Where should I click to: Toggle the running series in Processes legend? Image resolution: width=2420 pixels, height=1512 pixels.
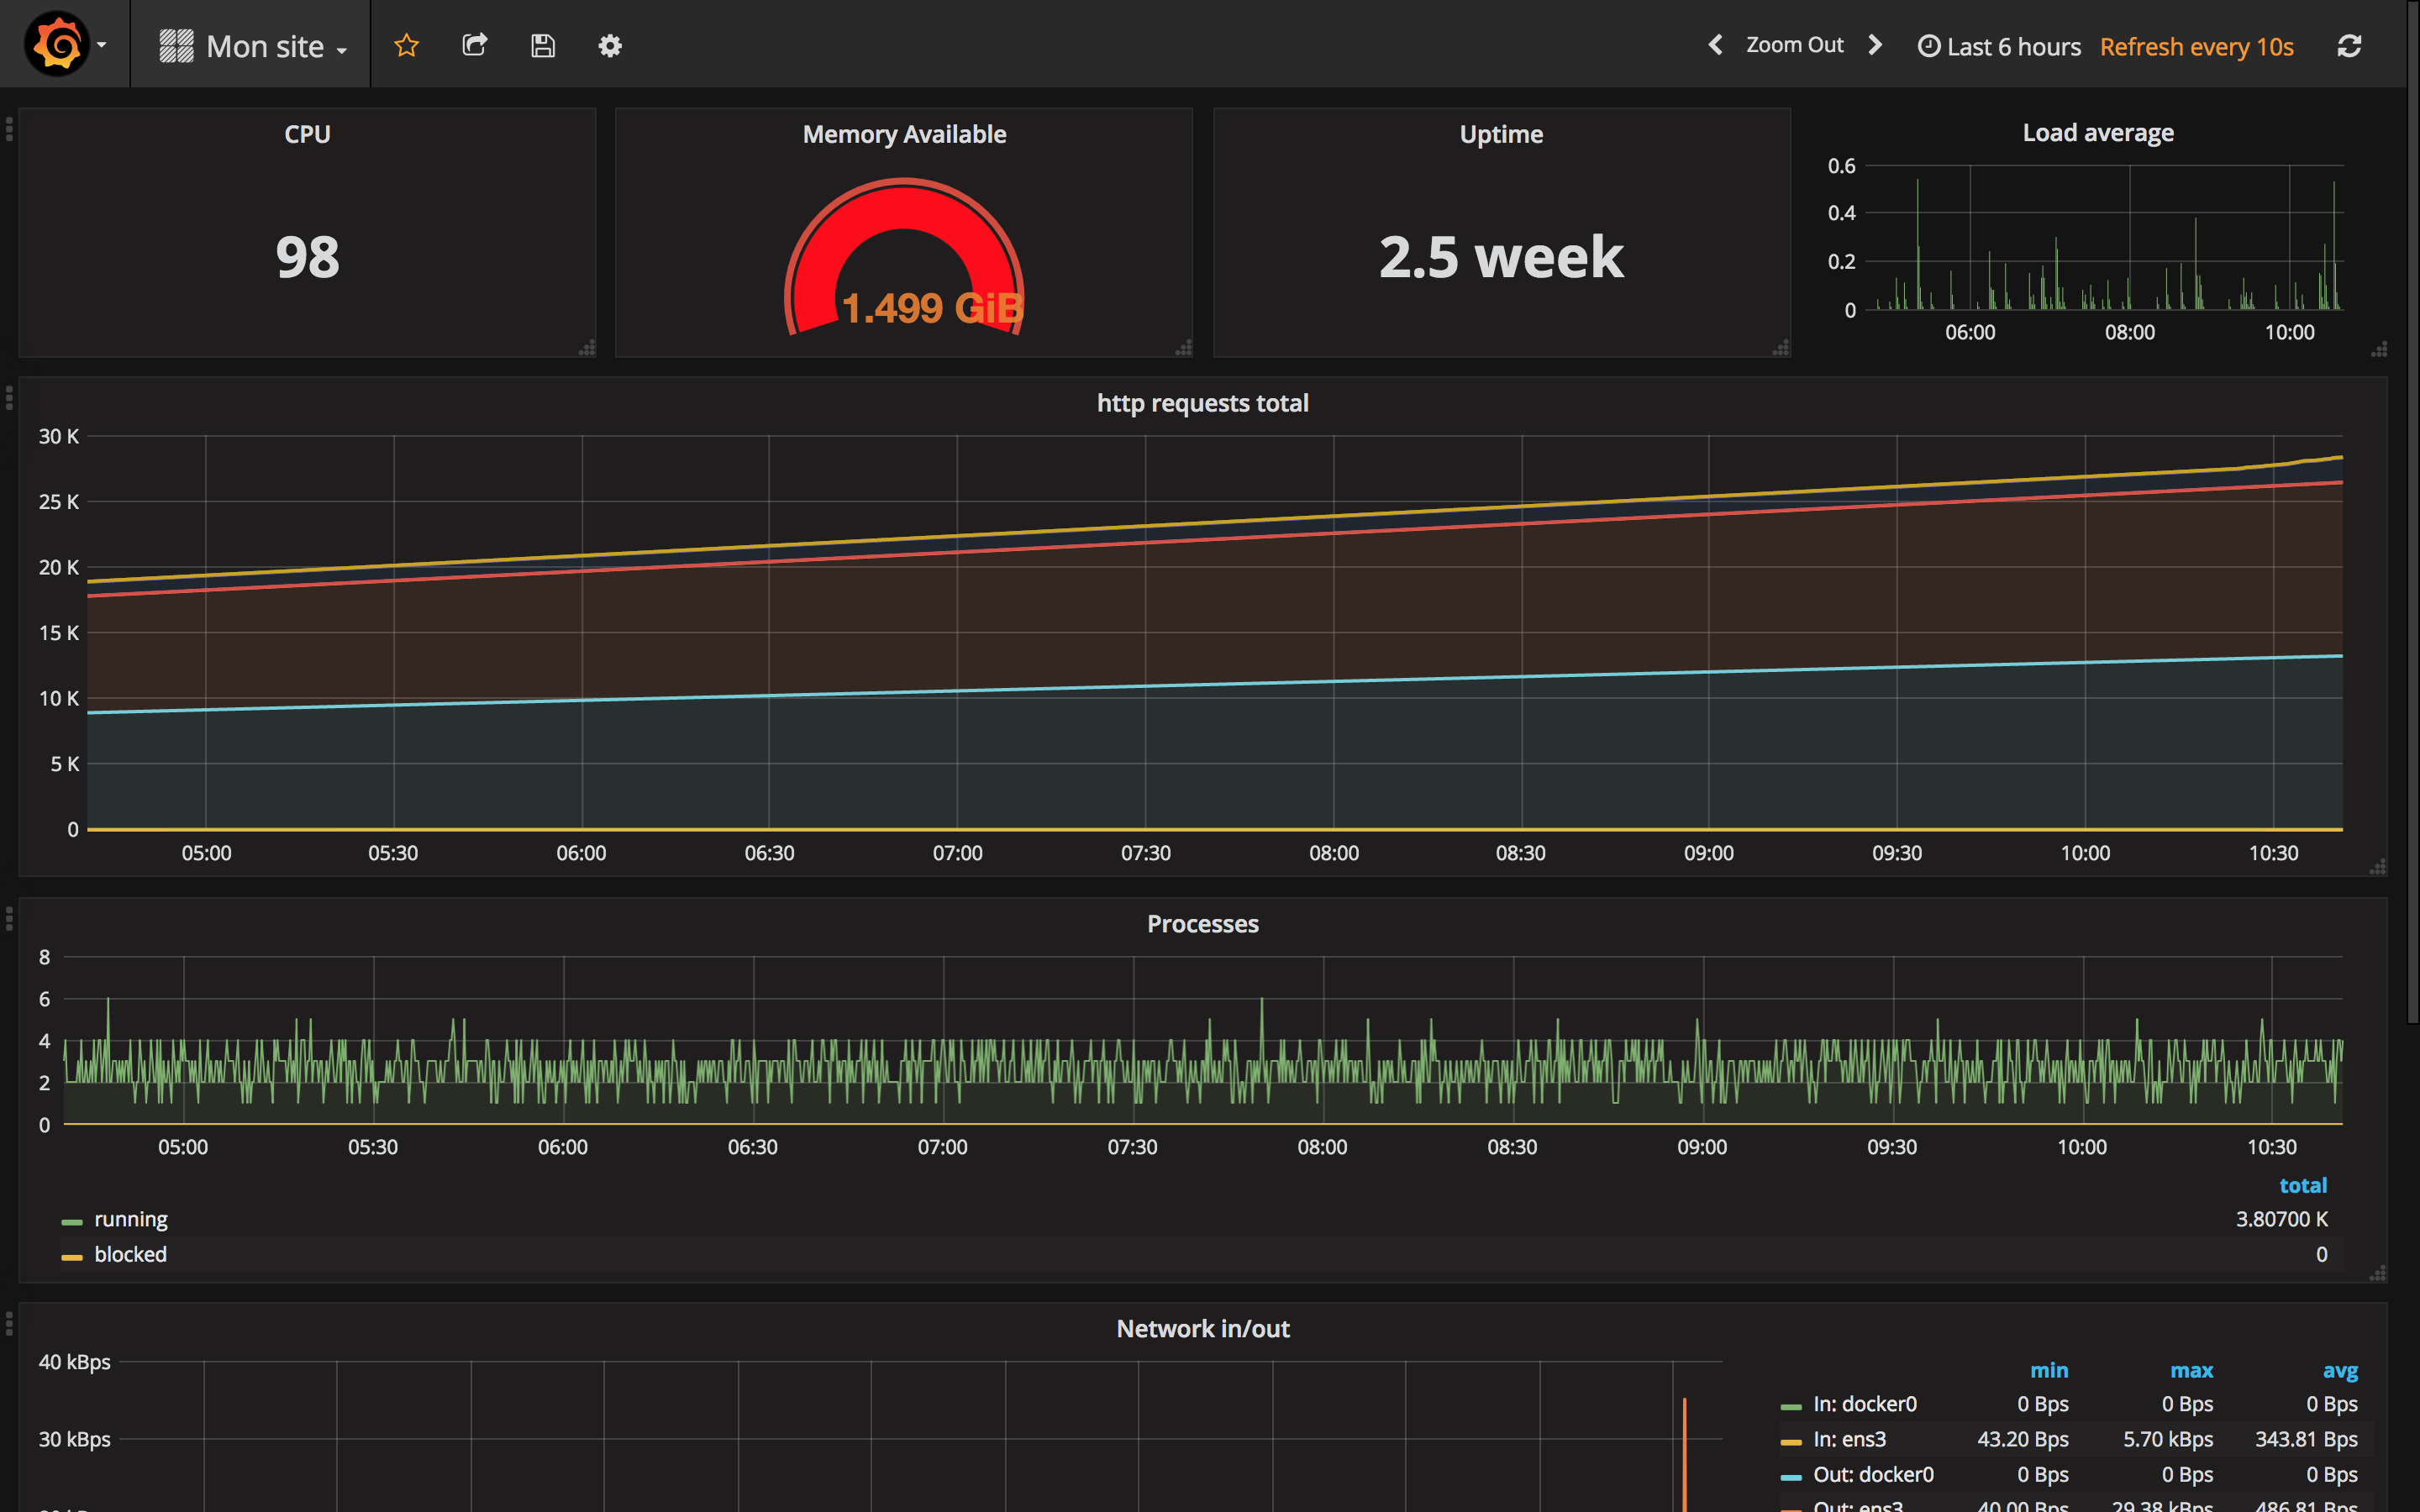130,1219
